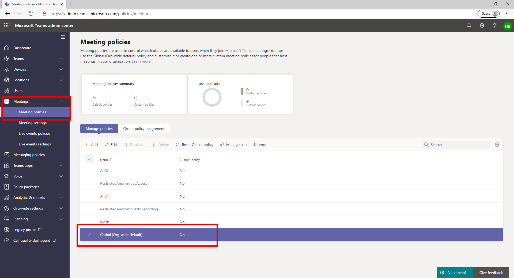Open the Kiosk policy
514x278 pixels.
(x=104, y=222)
